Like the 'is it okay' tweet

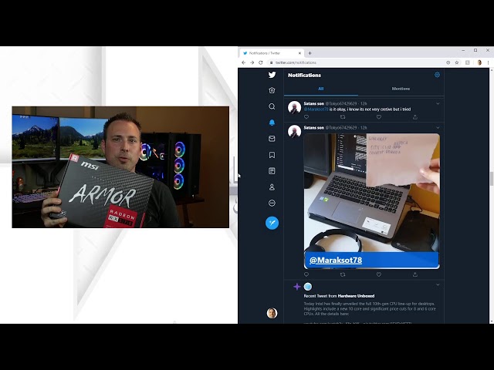[379, 117]
